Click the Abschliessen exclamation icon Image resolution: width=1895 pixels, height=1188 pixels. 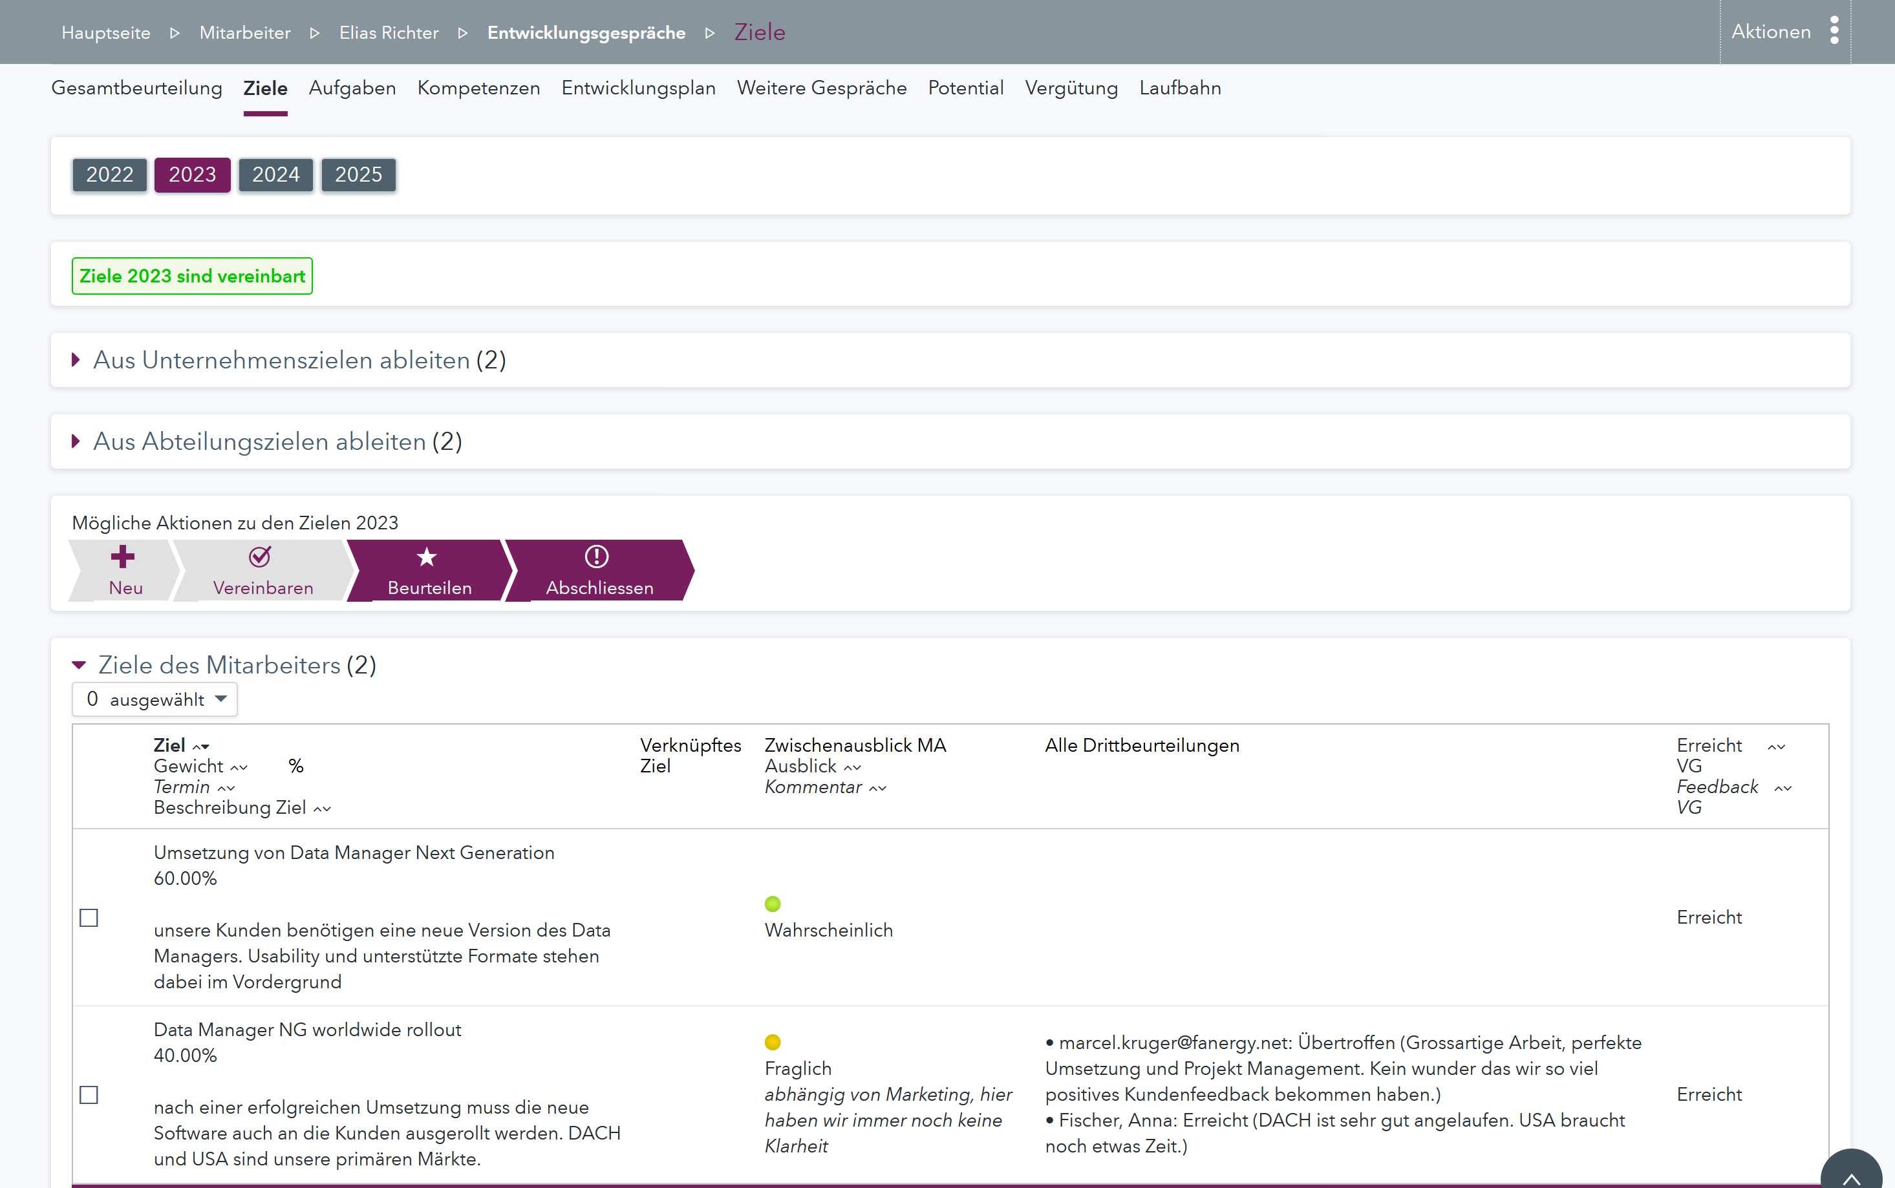[x=597, y=557]
